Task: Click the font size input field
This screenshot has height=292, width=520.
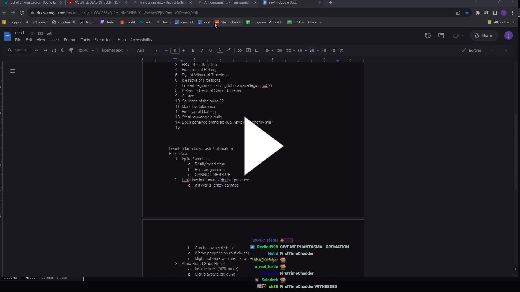Action: [175, 50]
